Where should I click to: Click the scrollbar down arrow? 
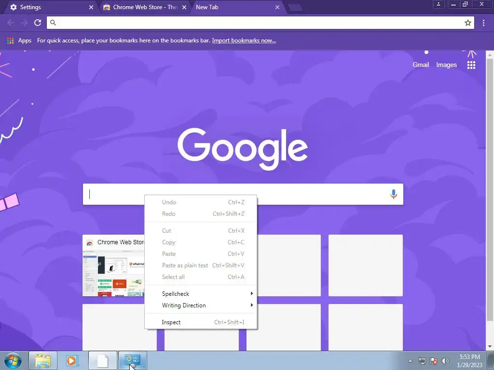click(x=490, y=346)
